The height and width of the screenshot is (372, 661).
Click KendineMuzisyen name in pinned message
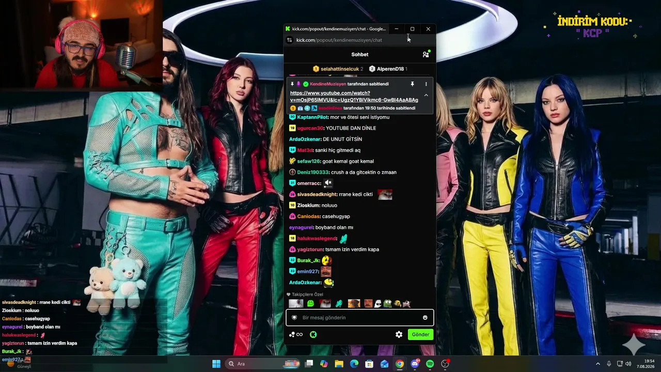click(x=328, y=84)
